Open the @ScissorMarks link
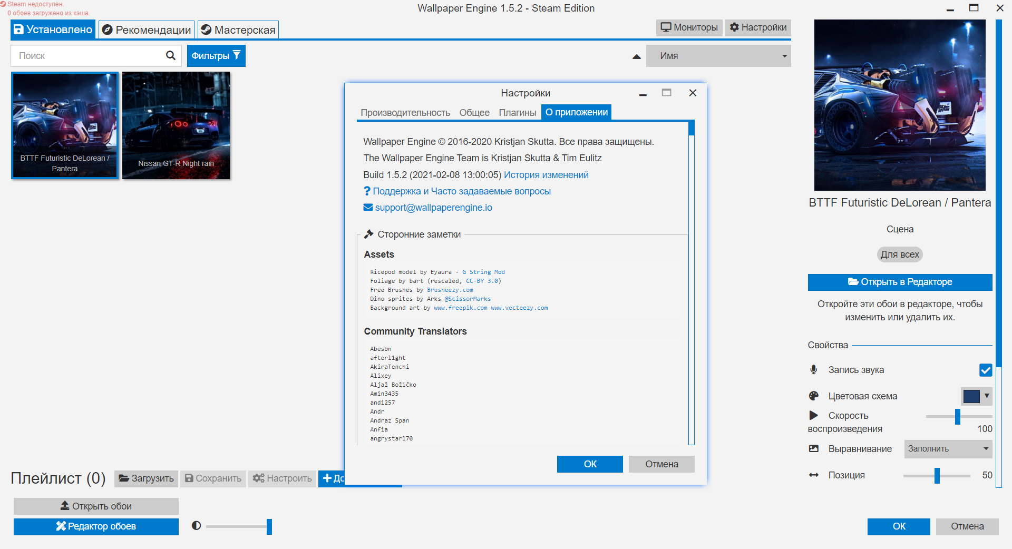Screen dimensions: 1012x549 pyautogui.click(x=468, y=299)
